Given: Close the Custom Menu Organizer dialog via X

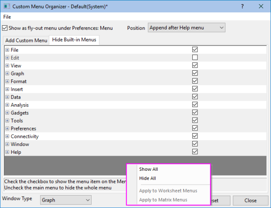Looking at the screenshot, I should [x=261, y=6].
